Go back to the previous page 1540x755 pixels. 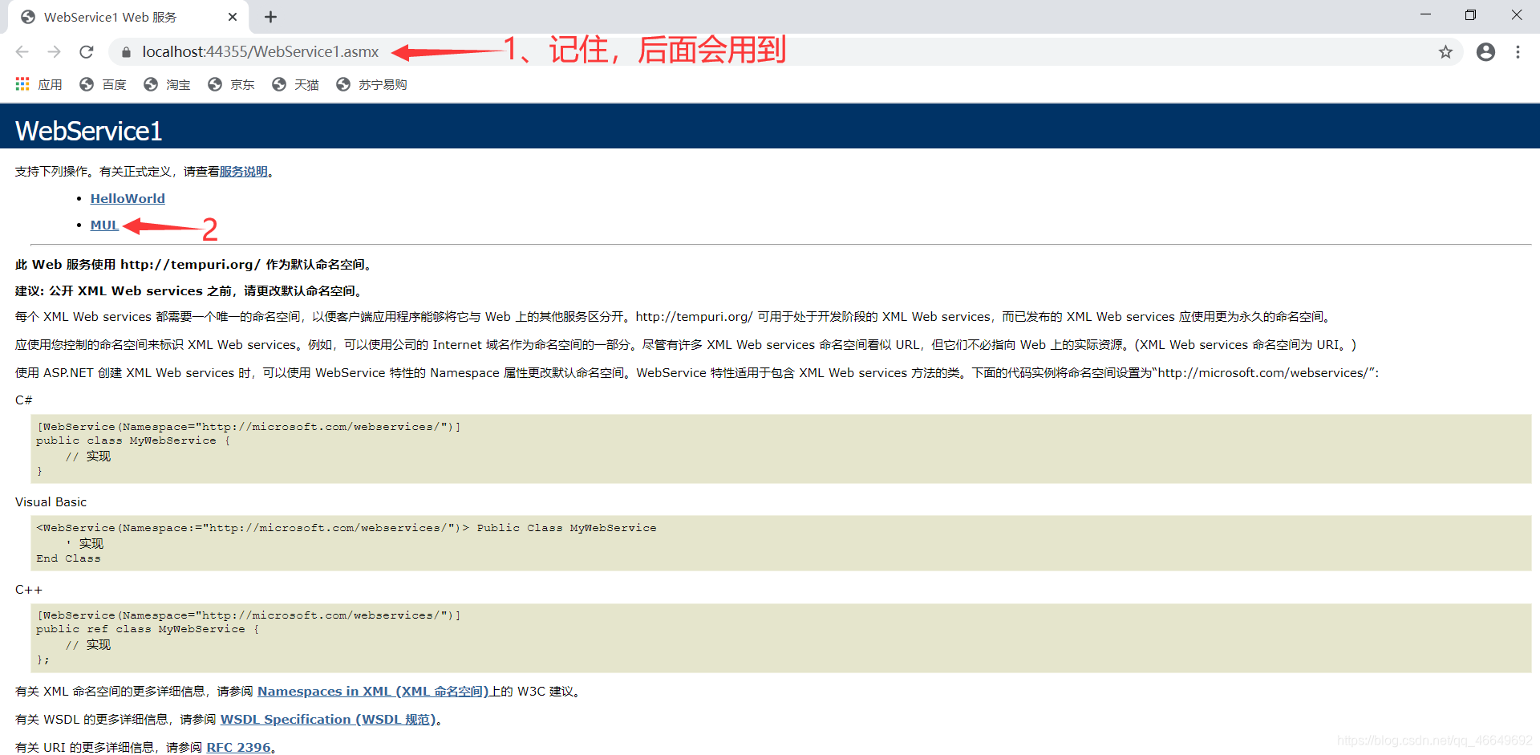point(22,52)
